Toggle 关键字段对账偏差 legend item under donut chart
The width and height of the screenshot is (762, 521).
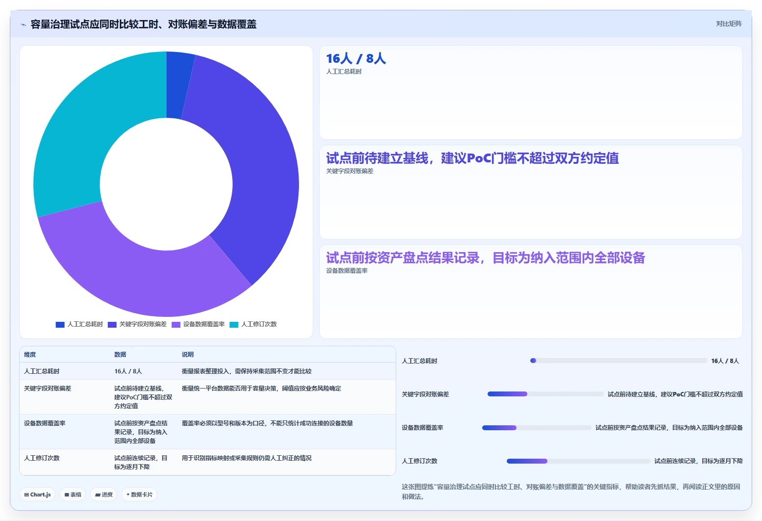pos(137,324)
